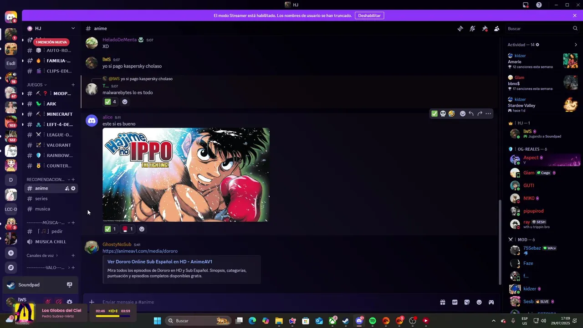This screenshot has height=328, width=583.
Task: Open Windows Start menu
Action: (157, 321)
